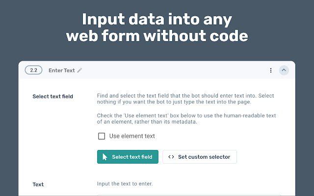Screen dimensions: 314x196
Task: Click the 'Input the text to enter.' hint
Action: click(x=125, y=184)
